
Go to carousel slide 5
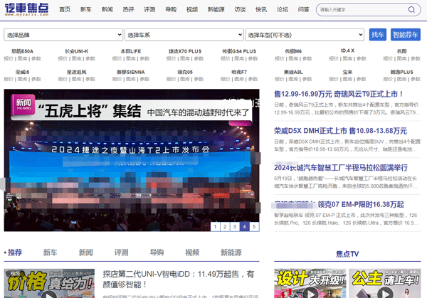tap(254, 226)
